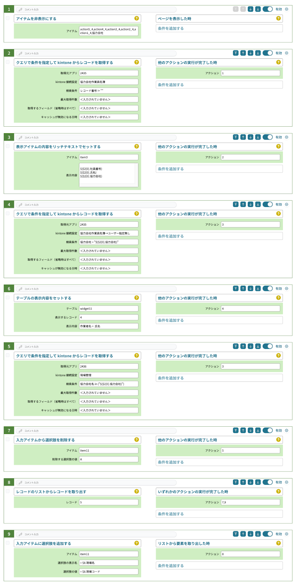Move action 1 down one position

[x=250, y=9]
